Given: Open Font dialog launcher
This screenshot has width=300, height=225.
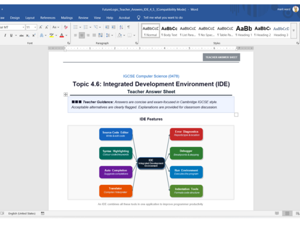Looking at the screenshot, I should (68, 43).
